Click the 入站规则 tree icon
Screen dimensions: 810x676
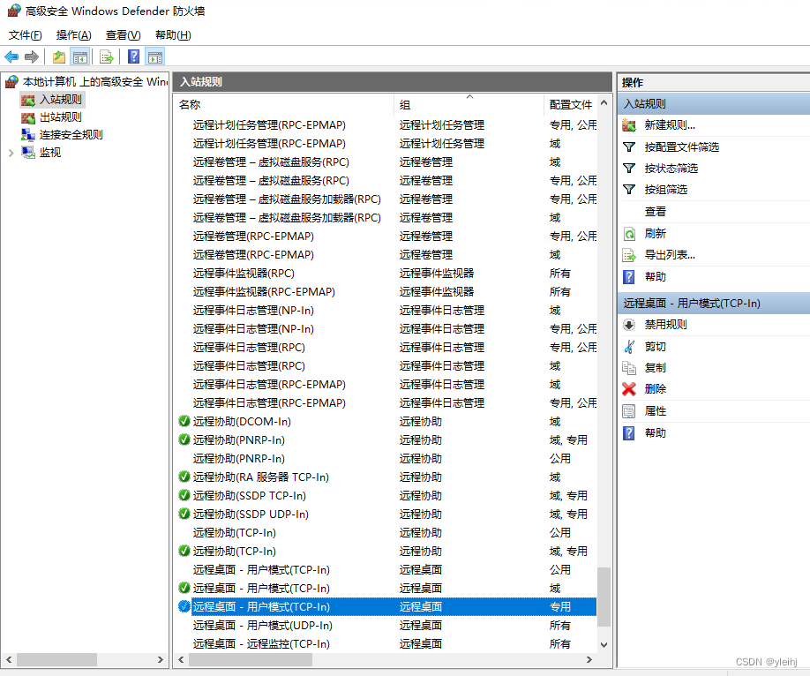pyautogui.click(x=28, y=100)
